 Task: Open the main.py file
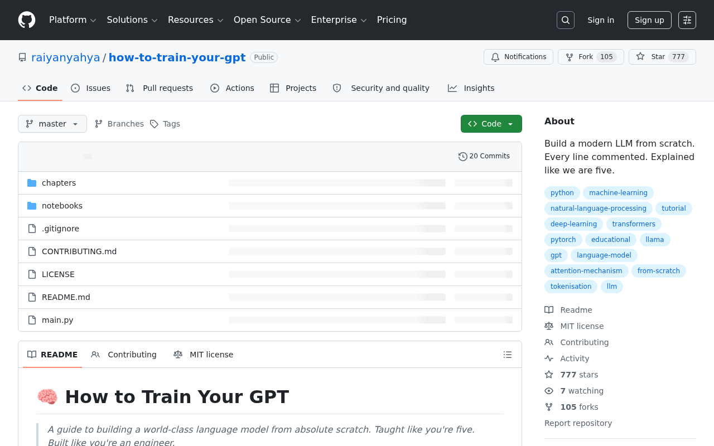(x=57, y=320)
